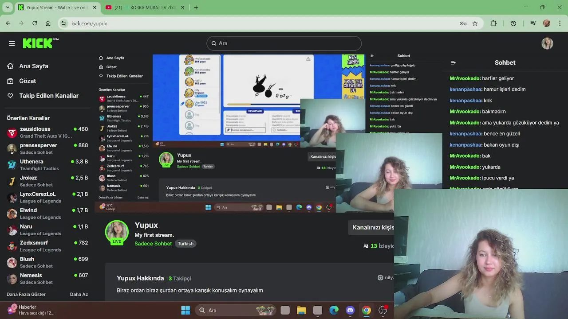Click the Sadece Sohbet category link
Image resolution: width=568 pixels, height=319 pixels.
point(153,244)
